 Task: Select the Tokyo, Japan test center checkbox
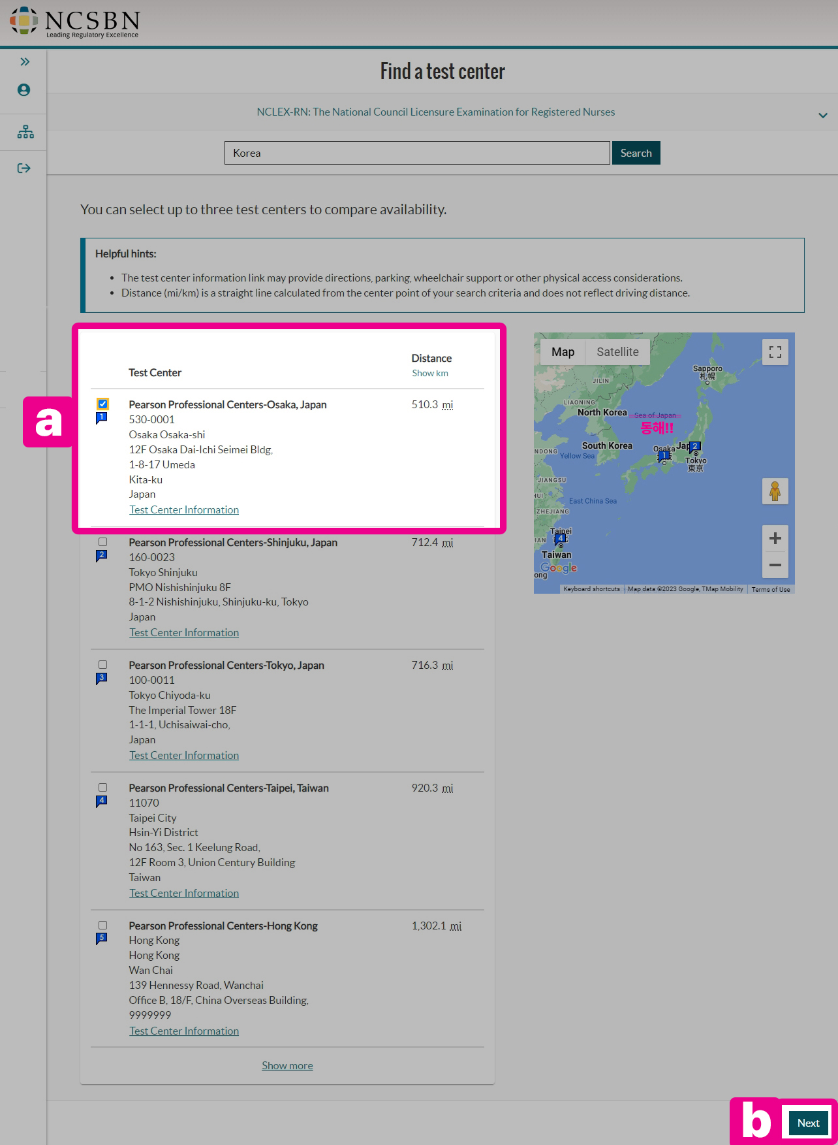103,664
